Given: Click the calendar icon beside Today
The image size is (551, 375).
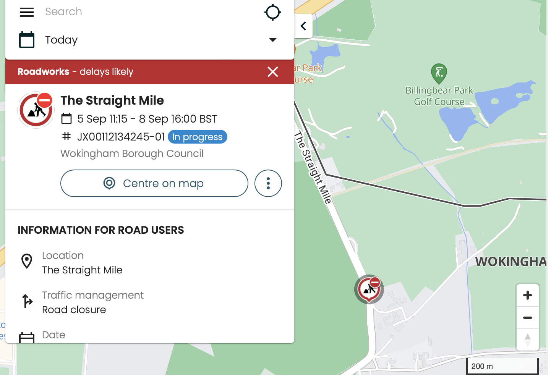Looking at the screenshot, I should coord(27,40).
